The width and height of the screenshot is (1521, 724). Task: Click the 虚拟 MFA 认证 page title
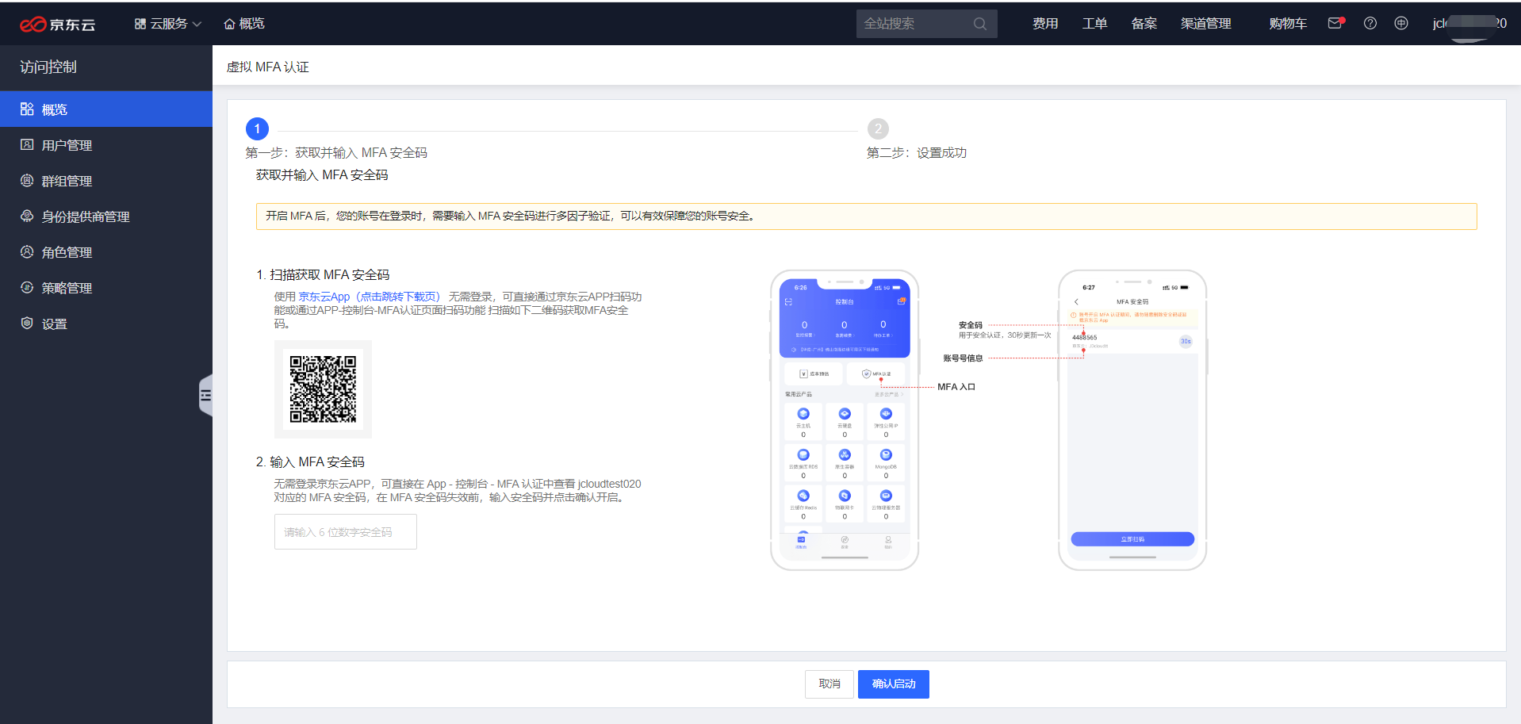[x=268, y=67]
